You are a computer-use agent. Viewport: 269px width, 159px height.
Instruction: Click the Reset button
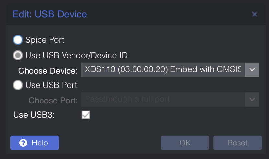(x=238, y=143)
